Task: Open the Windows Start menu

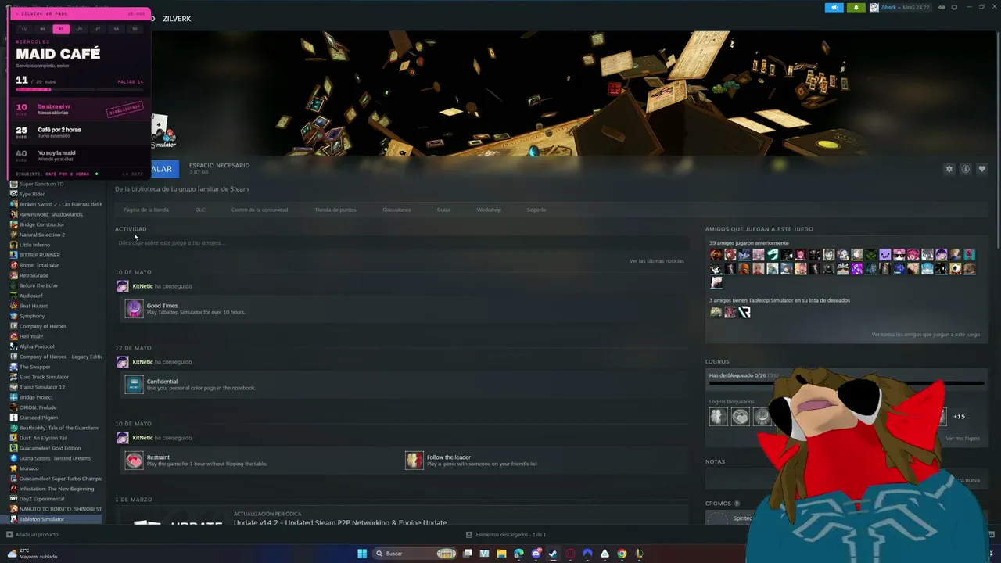Action: pyautogui.click(x=362, y=554)
